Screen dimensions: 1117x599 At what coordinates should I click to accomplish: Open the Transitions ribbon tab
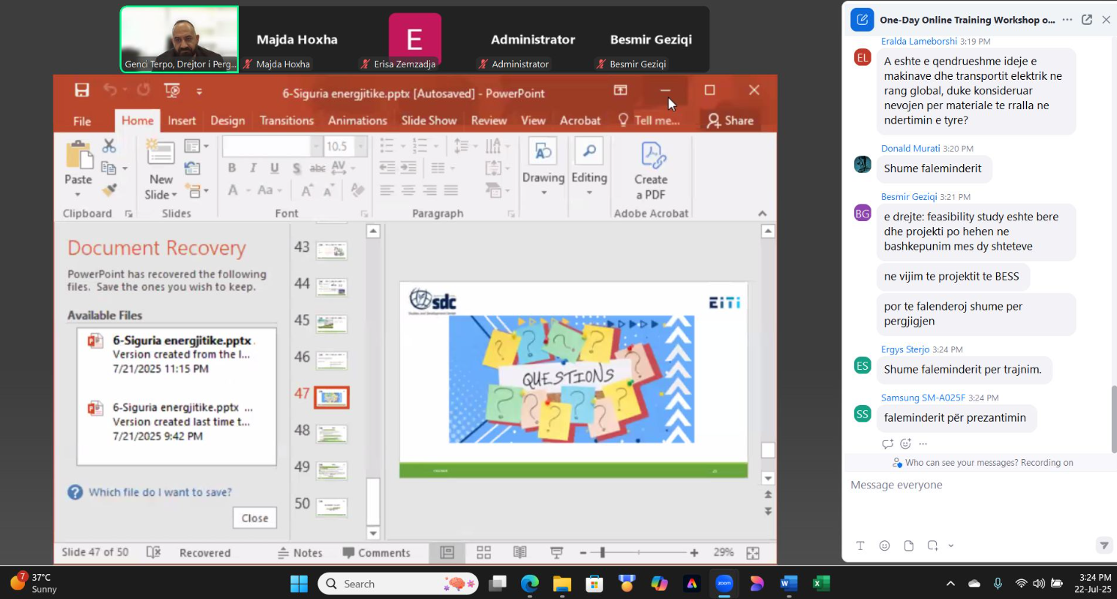coord(286,121)
